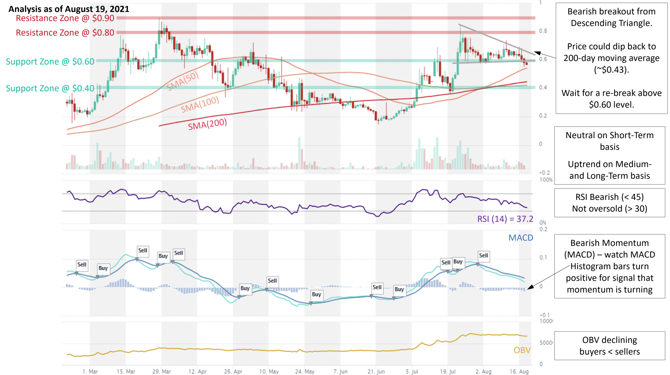Click the Buy marker near 26. Apr
The image size is (670, 375).
click(x=245, y=288)
